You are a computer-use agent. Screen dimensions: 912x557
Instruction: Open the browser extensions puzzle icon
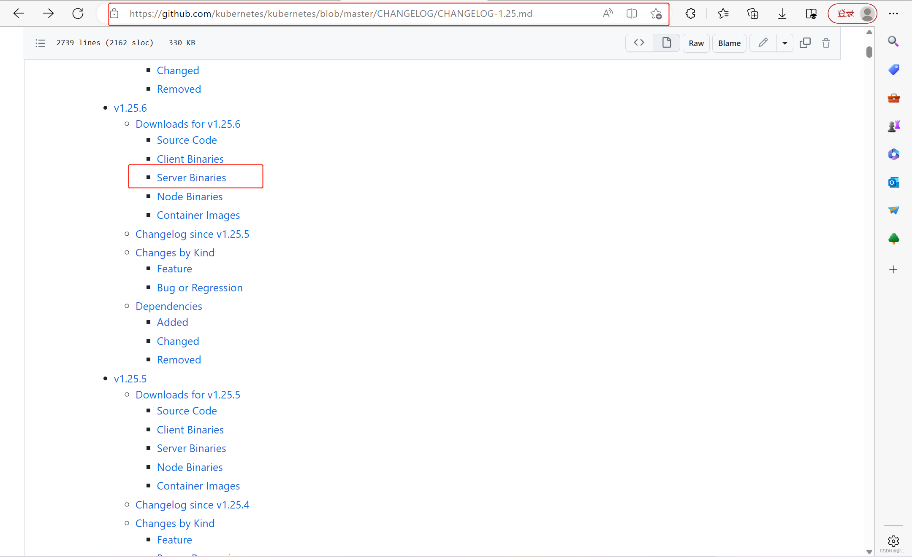[690, 13]
